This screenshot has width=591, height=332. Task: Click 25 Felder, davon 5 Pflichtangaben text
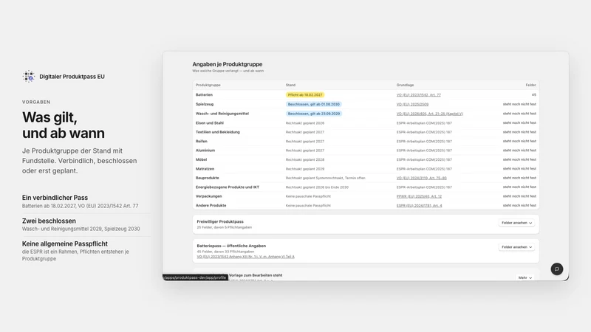pos(225,227)
